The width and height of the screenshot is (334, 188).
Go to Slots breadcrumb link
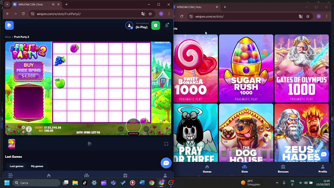(x=8, y=37)
